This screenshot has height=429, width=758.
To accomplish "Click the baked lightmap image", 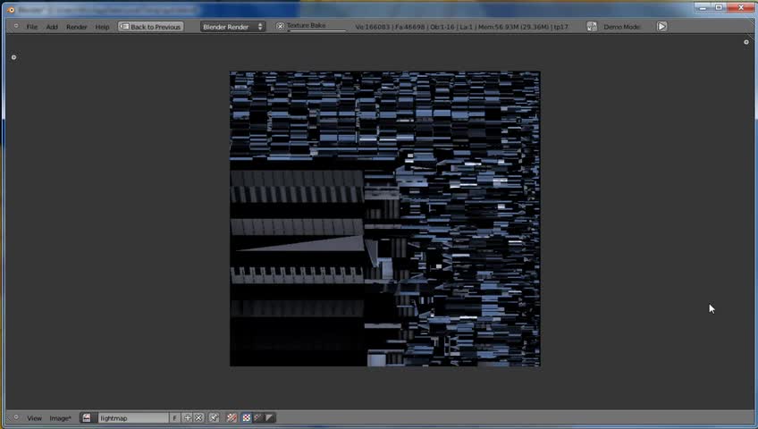I will (x=384, y=219).
